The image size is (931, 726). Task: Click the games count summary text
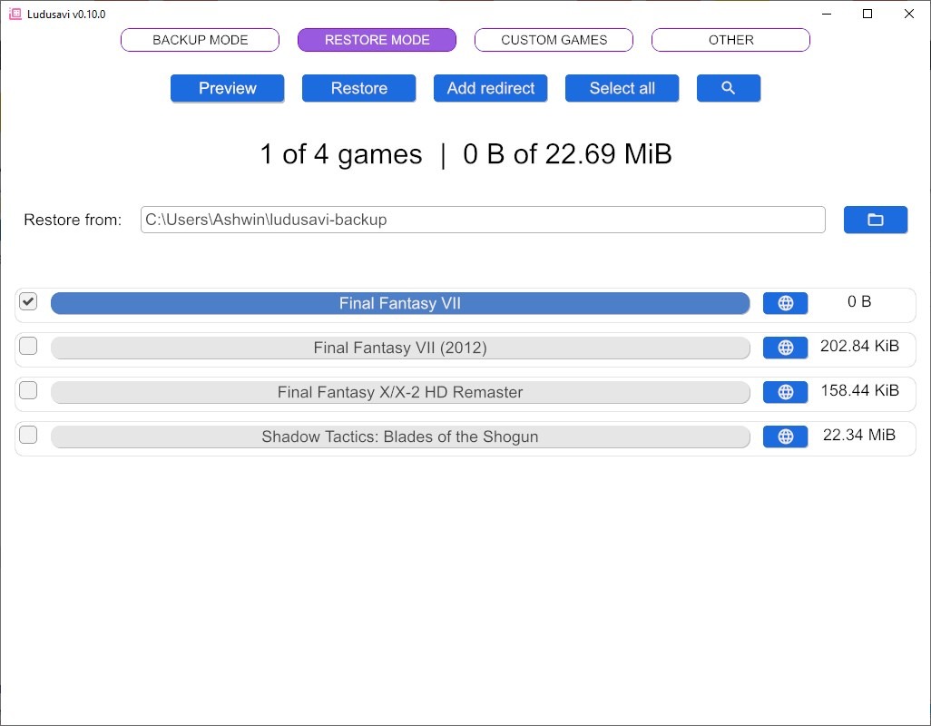click(x=465, y=154)
